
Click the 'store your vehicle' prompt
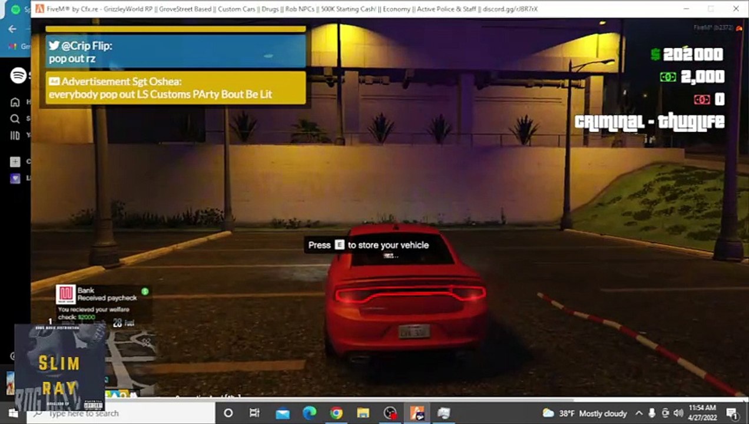(369, 245)
